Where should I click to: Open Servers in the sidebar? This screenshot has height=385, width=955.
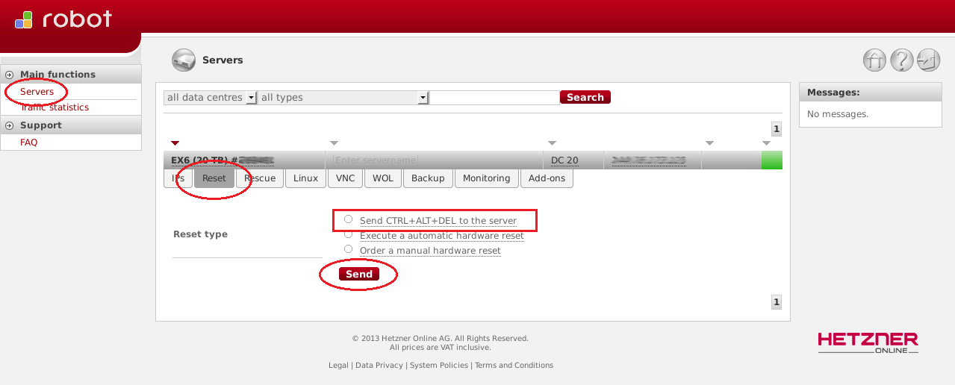[37, 92]
